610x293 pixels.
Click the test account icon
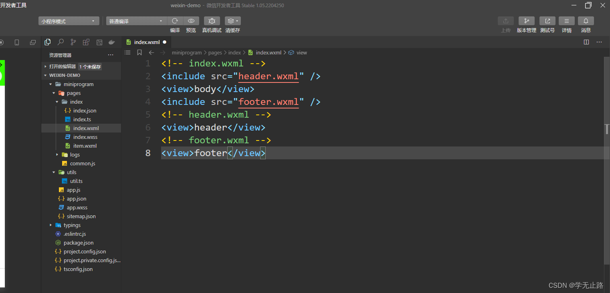click(547, 21)
